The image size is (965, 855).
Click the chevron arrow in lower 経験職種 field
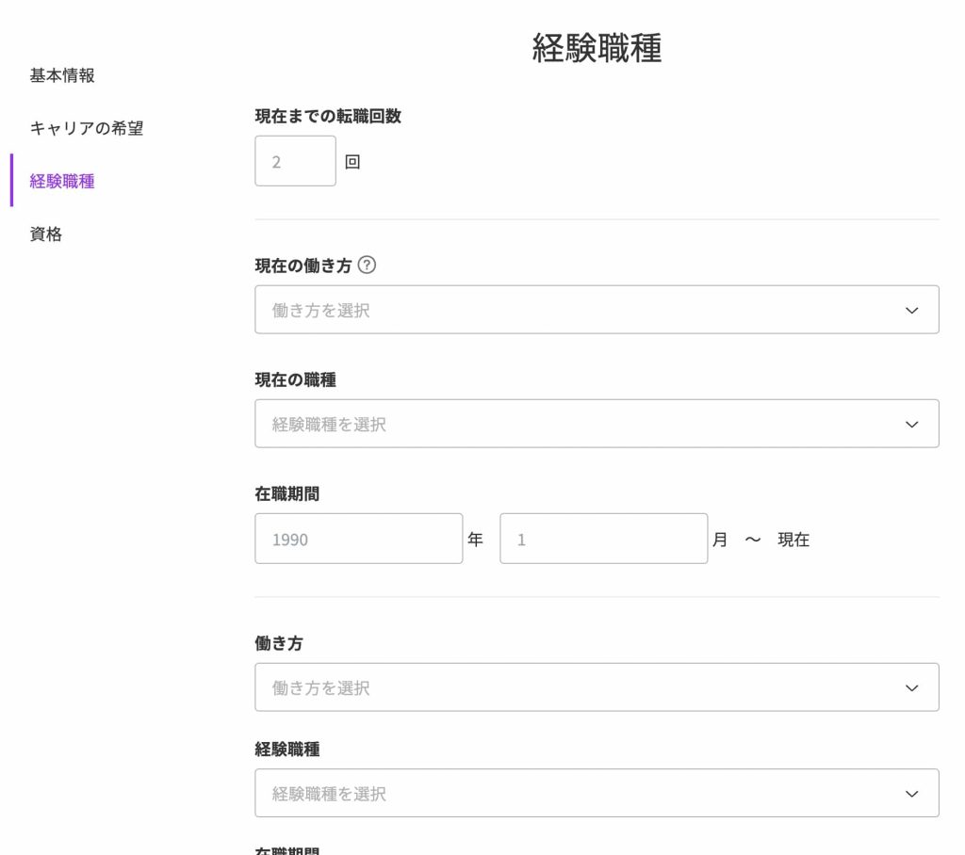(x=911, y=794)
